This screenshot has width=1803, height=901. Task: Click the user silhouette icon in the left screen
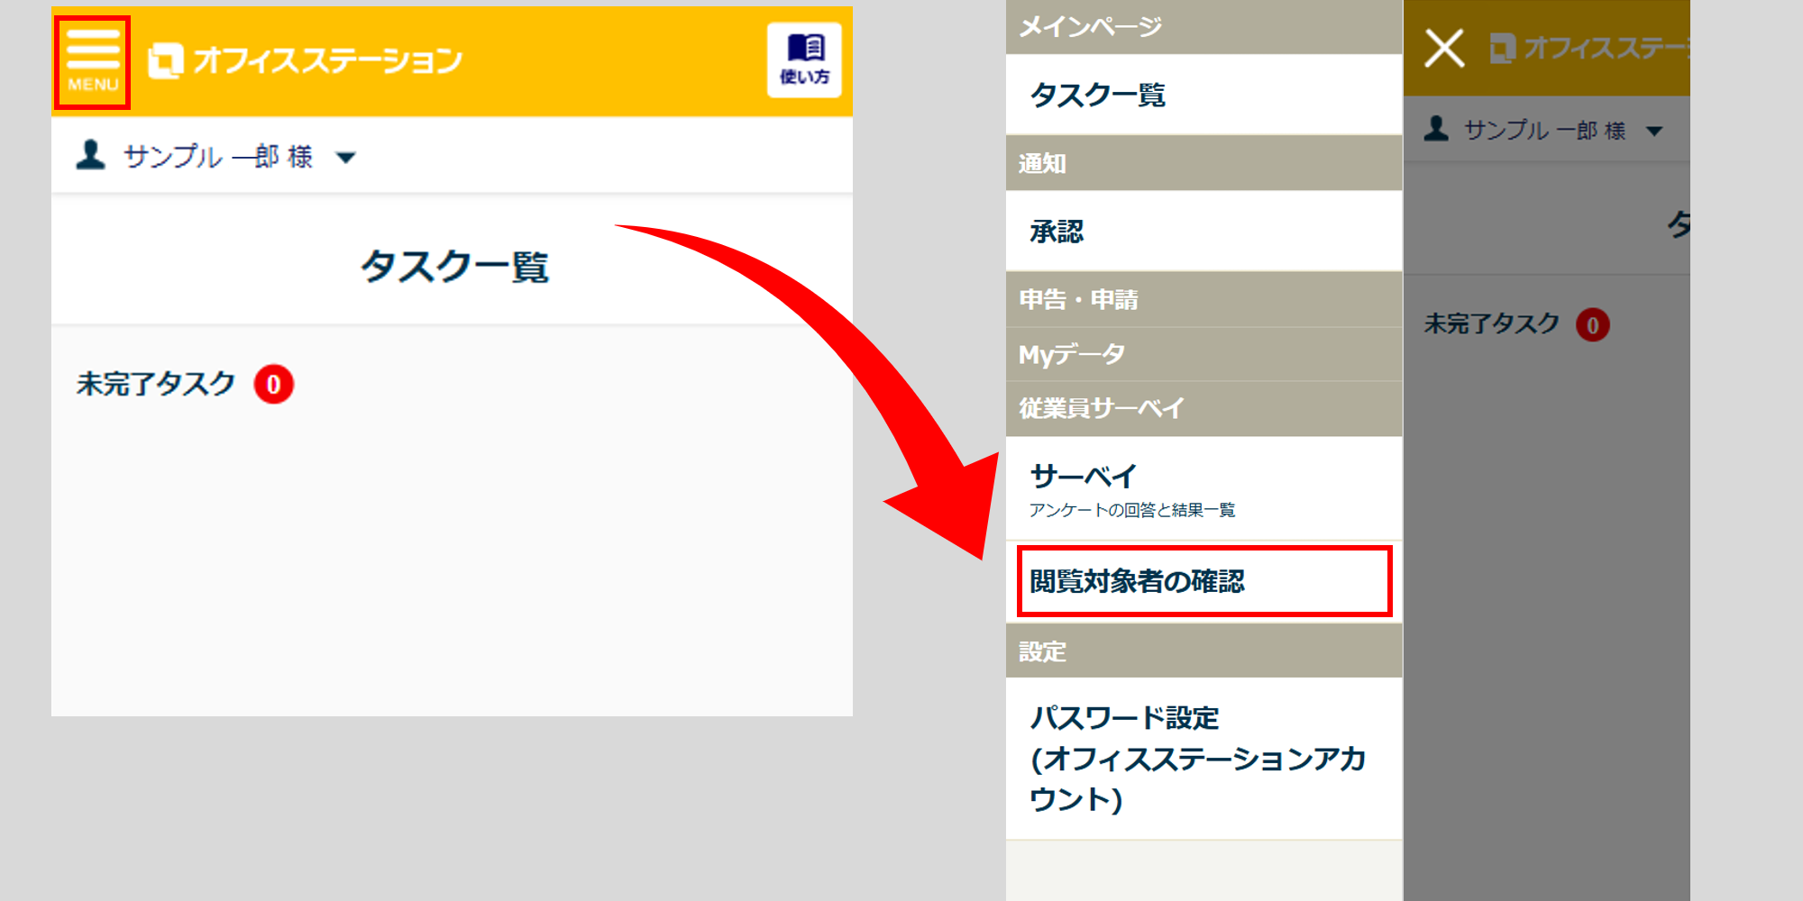(x=90, y=155)
